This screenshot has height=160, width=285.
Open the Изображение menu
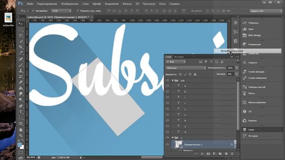point(69,4)
